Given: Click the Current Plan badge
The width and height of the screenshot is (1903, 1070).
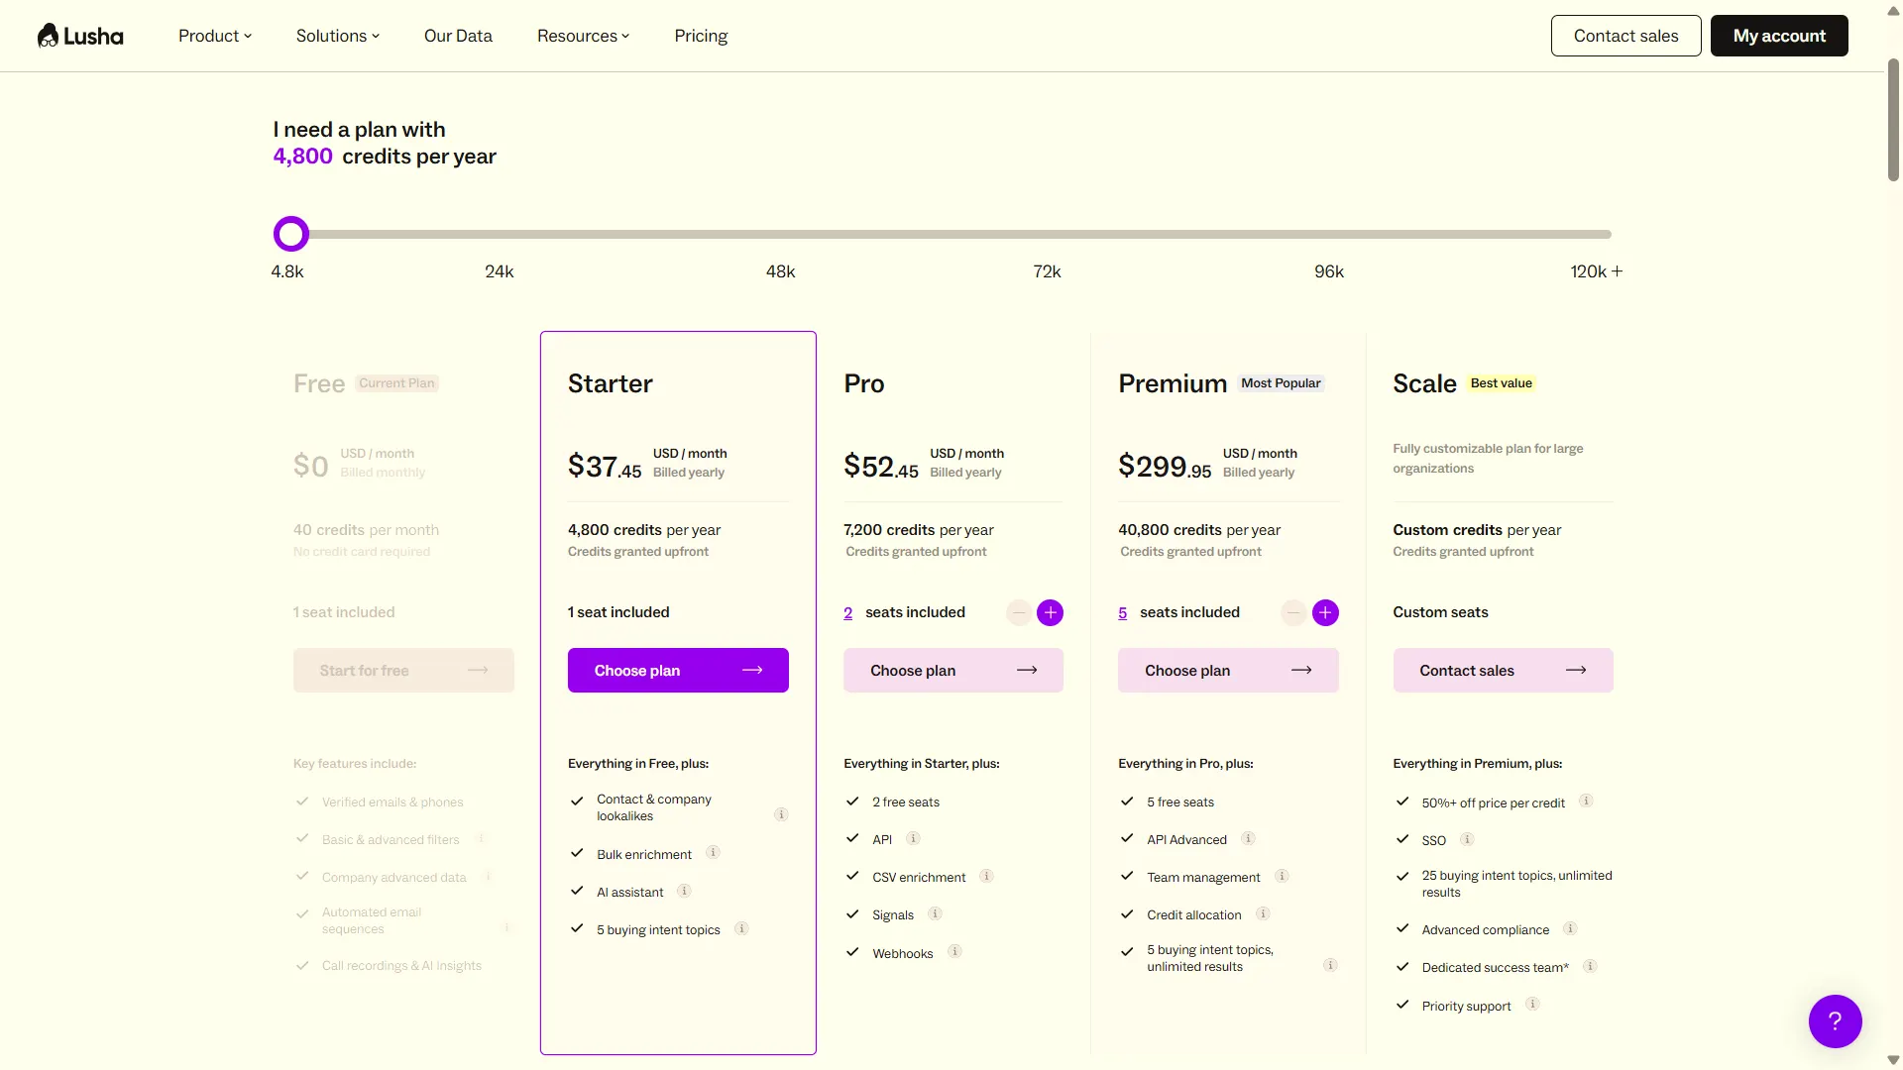Looking at the screenshot, I should click(x=396, y=383).
